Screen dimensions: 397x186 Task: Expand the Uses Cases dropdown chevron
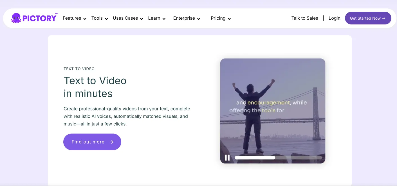(x=142, y=19)
